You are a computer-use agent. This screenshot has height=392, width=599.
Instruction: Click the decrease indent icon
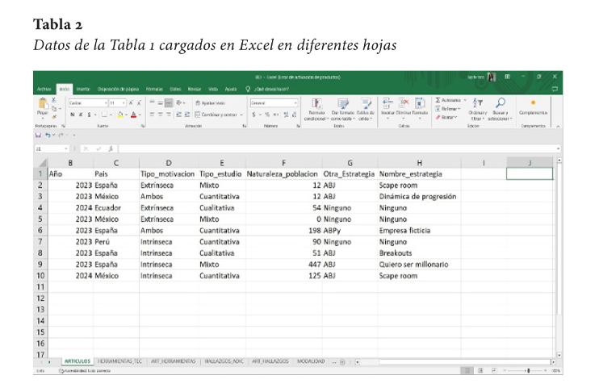click(x=178, y=115)
